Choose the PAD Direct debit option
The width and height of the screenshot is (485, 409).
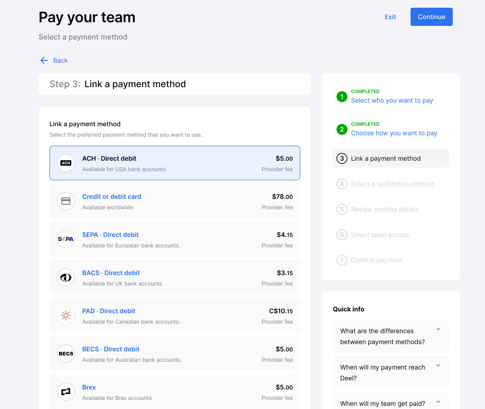click(x=109, y=311)
